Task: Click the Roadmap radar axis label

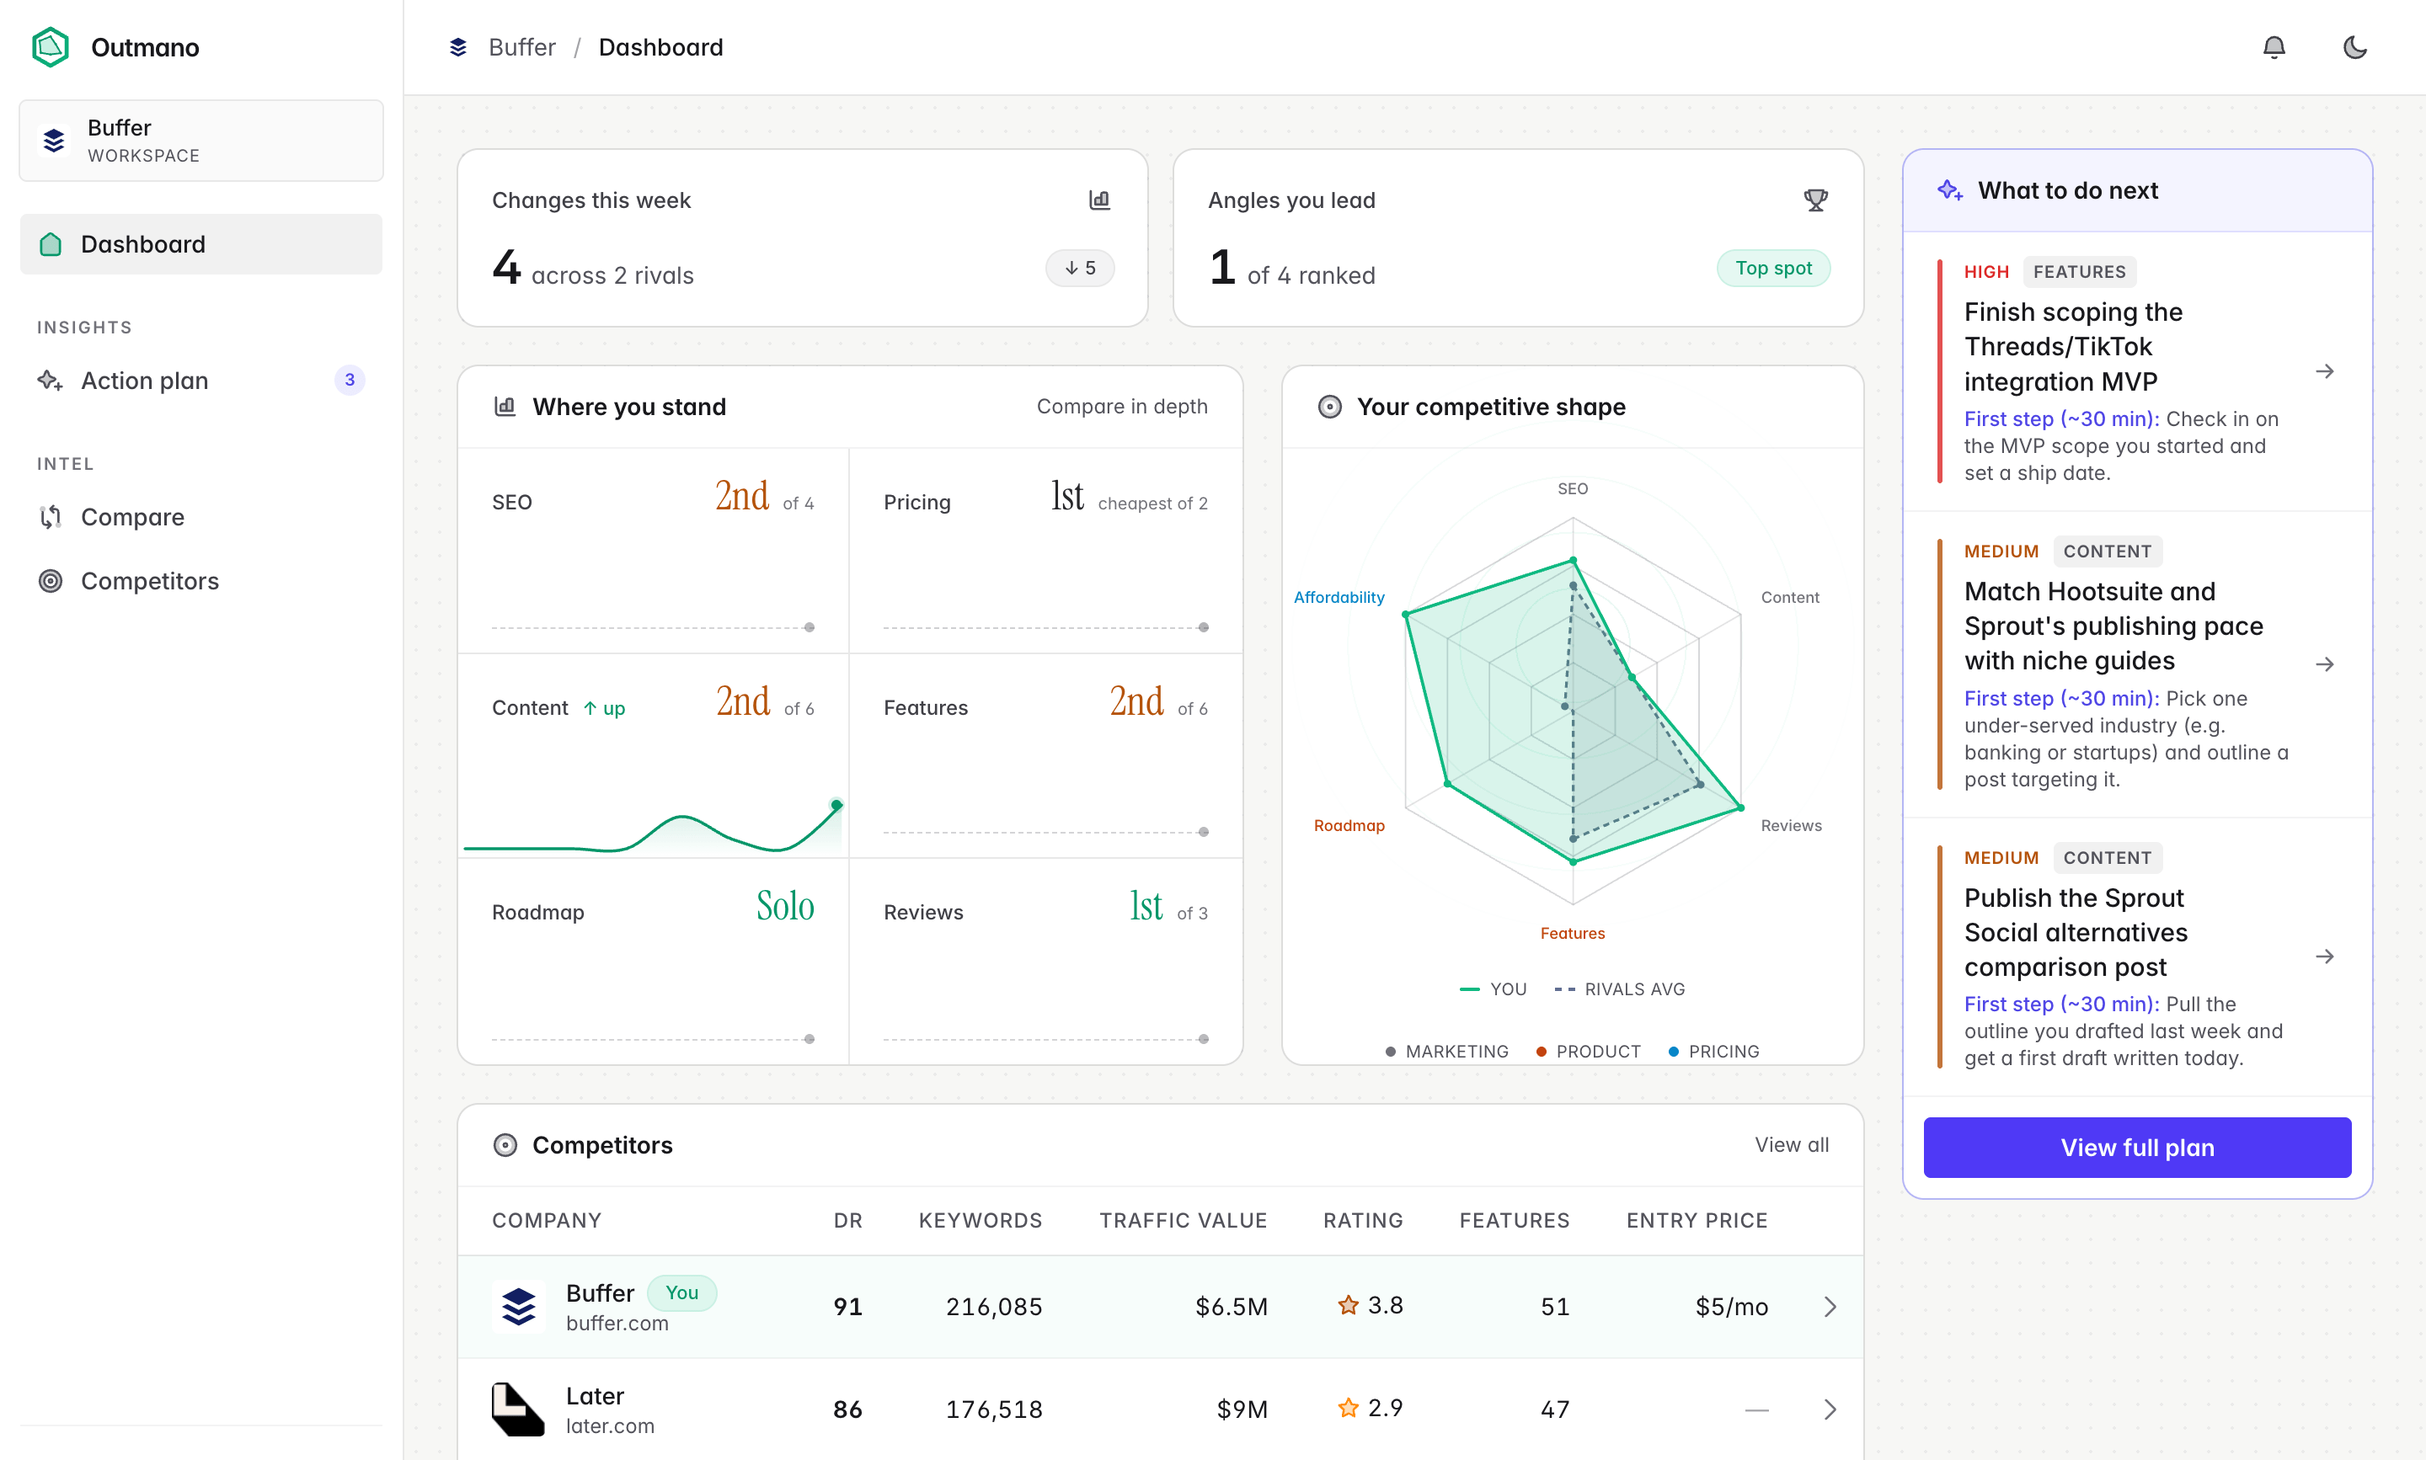Action: (1349, 825)
